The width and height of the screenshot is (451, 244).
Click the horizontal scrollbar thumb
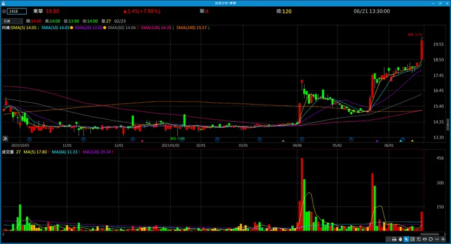coord(430,234)
